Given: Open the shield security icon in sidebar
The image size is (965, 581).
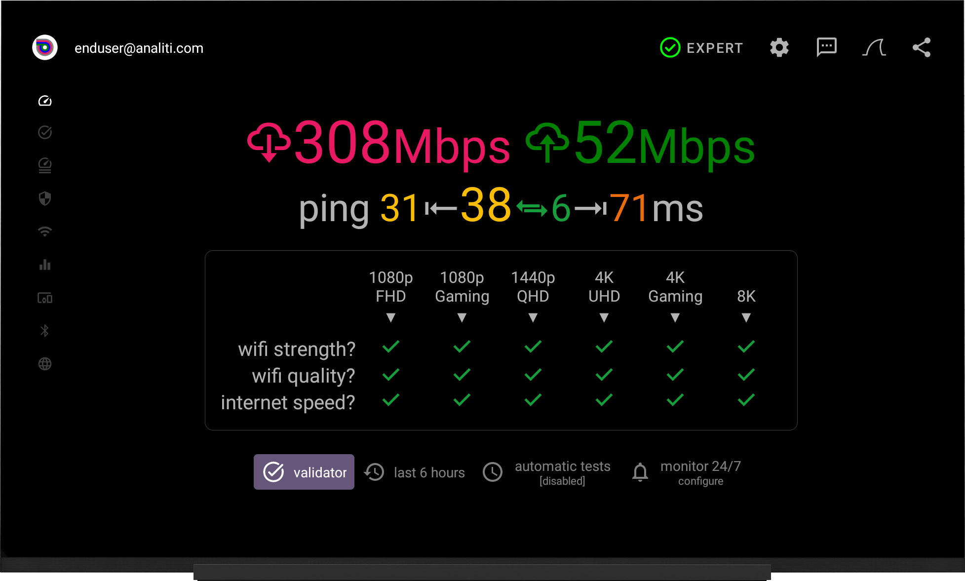Looking at the screenshot, I should 45,198.
